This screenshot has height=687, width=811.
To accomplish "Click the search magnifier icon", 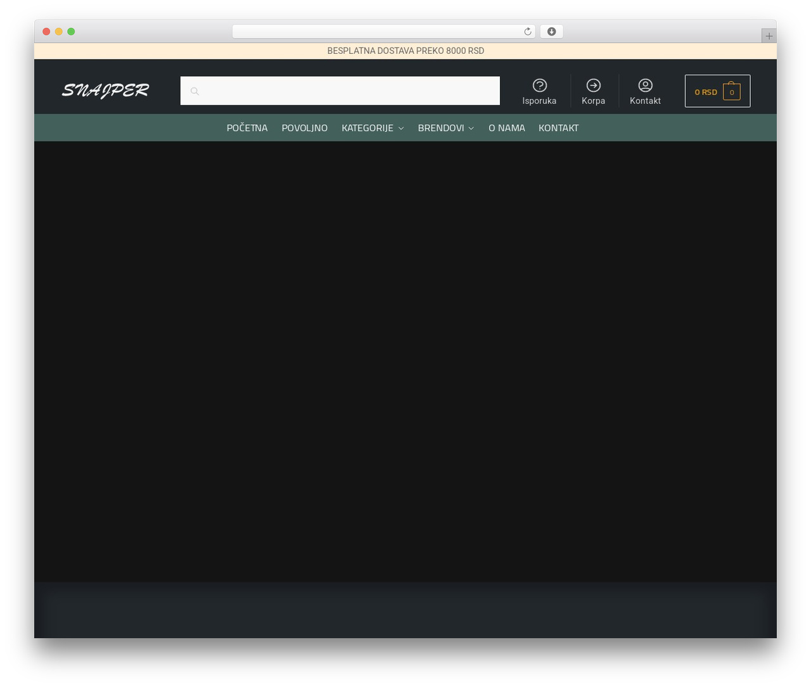I will click(195, 91).
